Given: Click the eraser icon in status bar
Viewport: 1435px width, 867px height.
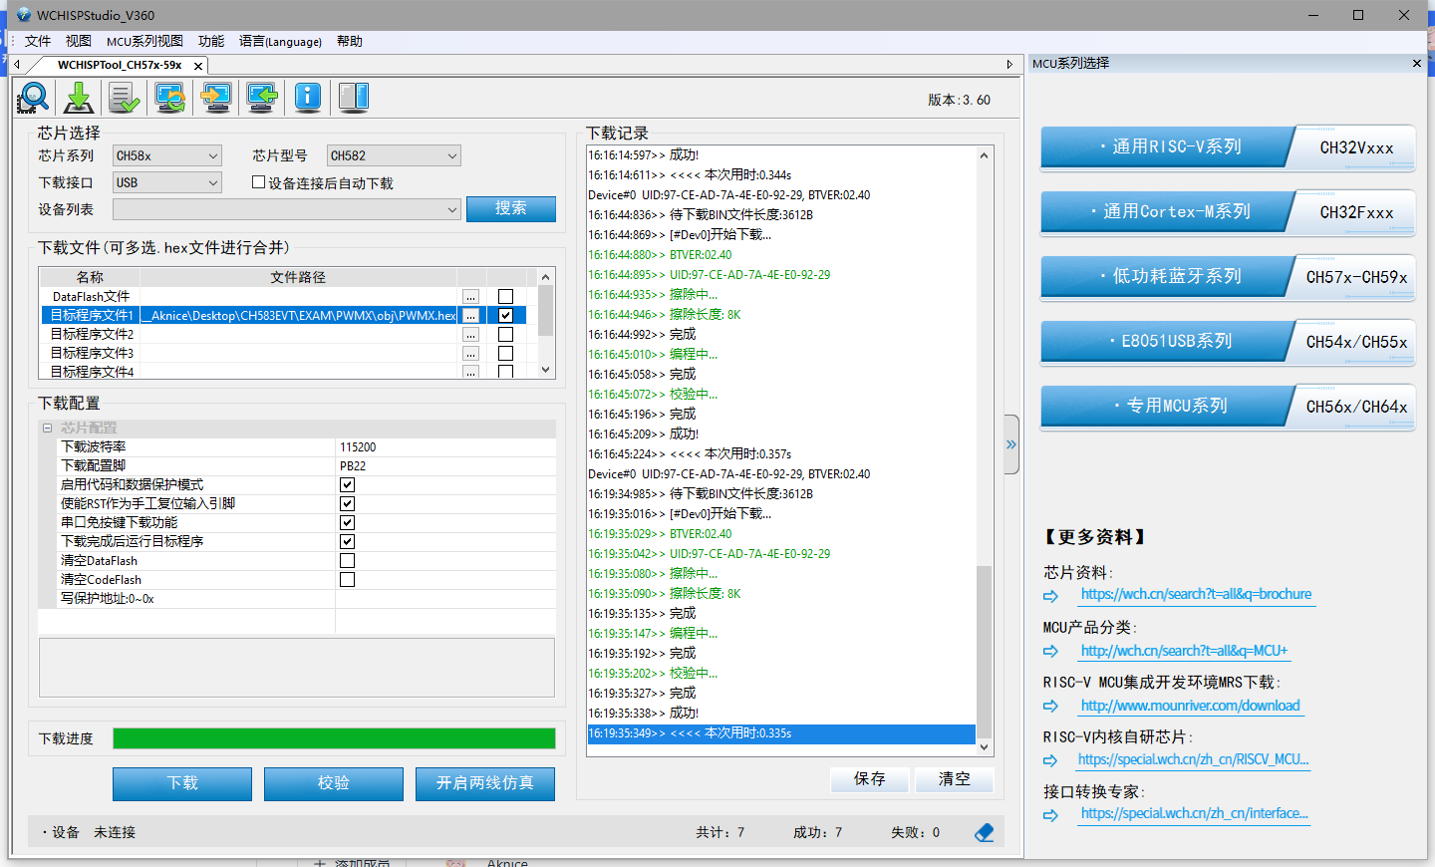Looking at the screenshot, I should point(984,833).
